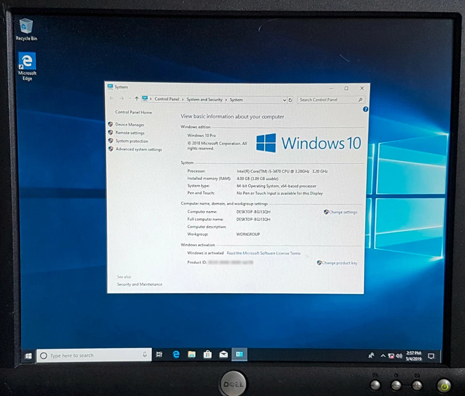
Task: Open Advanced system settings
Action: click(138, 149)
